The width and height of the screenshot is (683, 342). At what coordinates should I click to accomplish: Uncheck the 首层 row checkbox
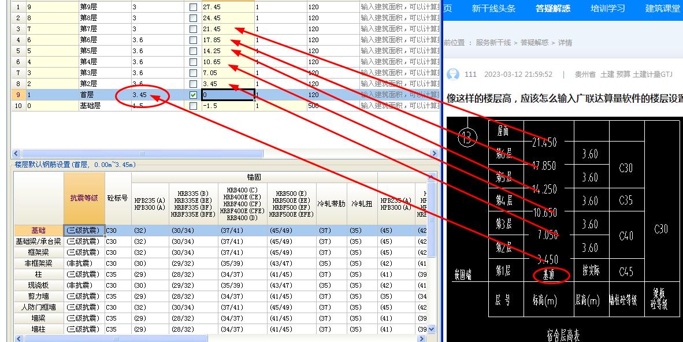[193, 95]
